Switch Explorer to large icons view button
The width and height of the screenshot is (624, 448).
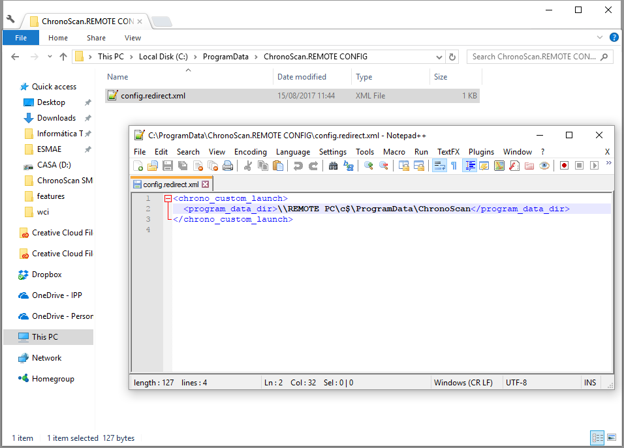(x=612, y=438)
